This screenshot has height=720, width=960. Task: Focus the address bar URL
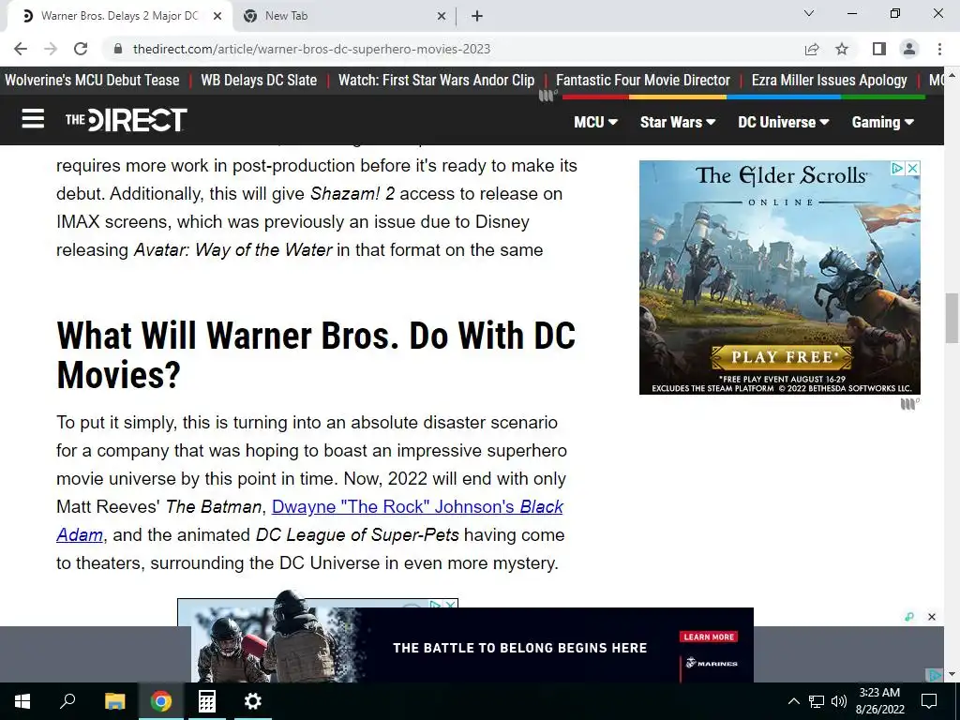click(x=311, y=49)
